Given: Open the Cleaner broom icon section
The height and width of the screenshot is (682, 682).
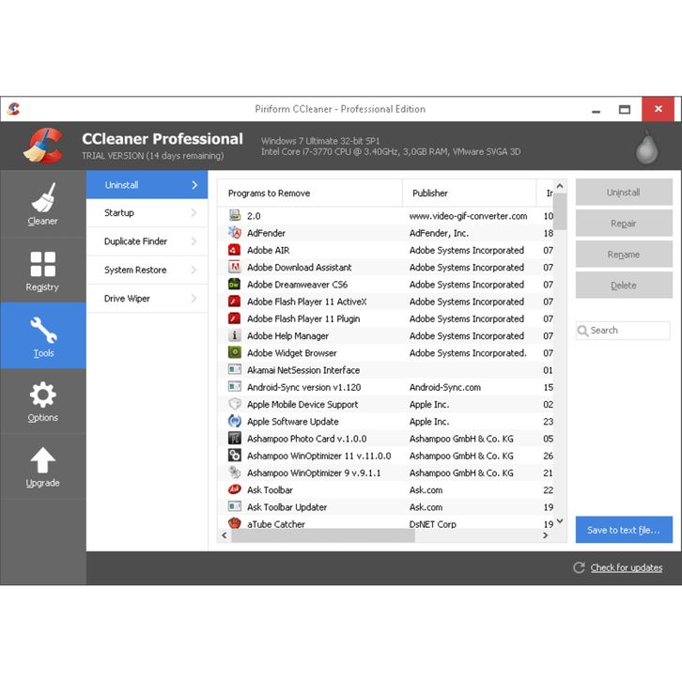Looking at the screenshot, I should click(42, 198).
